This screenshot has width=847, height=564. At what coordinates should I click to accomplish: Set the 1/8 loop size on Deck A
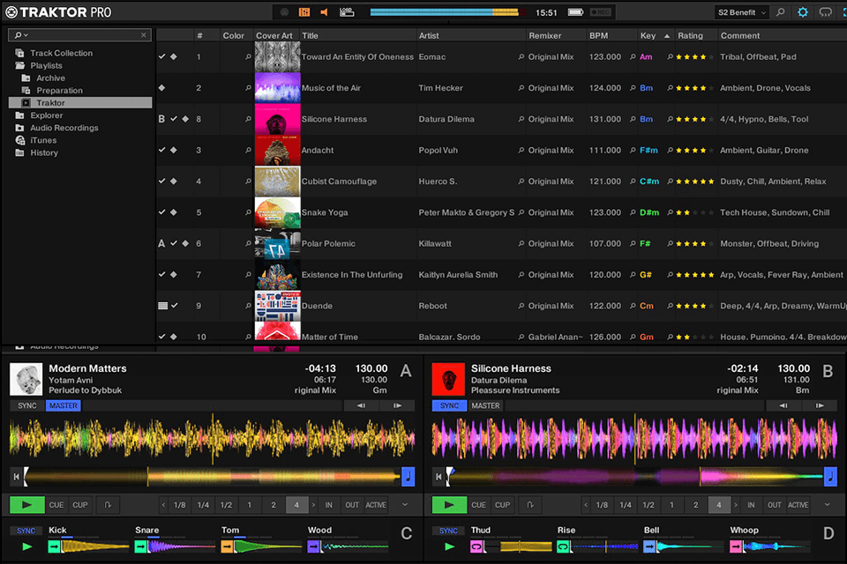(x=180, y=505)
